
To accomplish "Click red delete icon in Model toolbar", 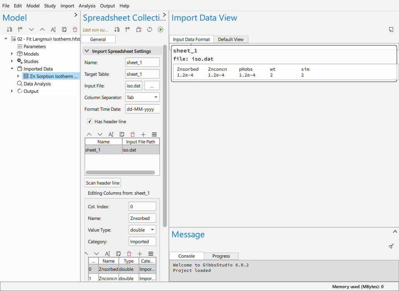I will pyautogui.click(x=75, y=30).
